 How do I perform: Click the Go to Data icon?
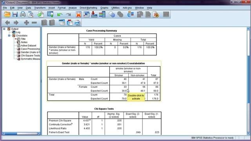tap(78, 14)
